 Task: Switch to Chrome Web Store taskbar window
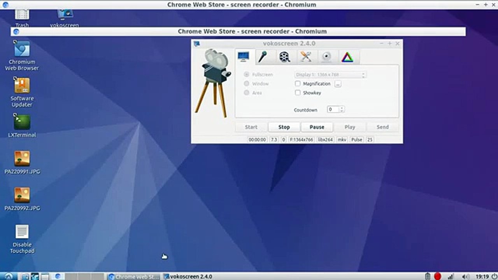pos(133,276)
